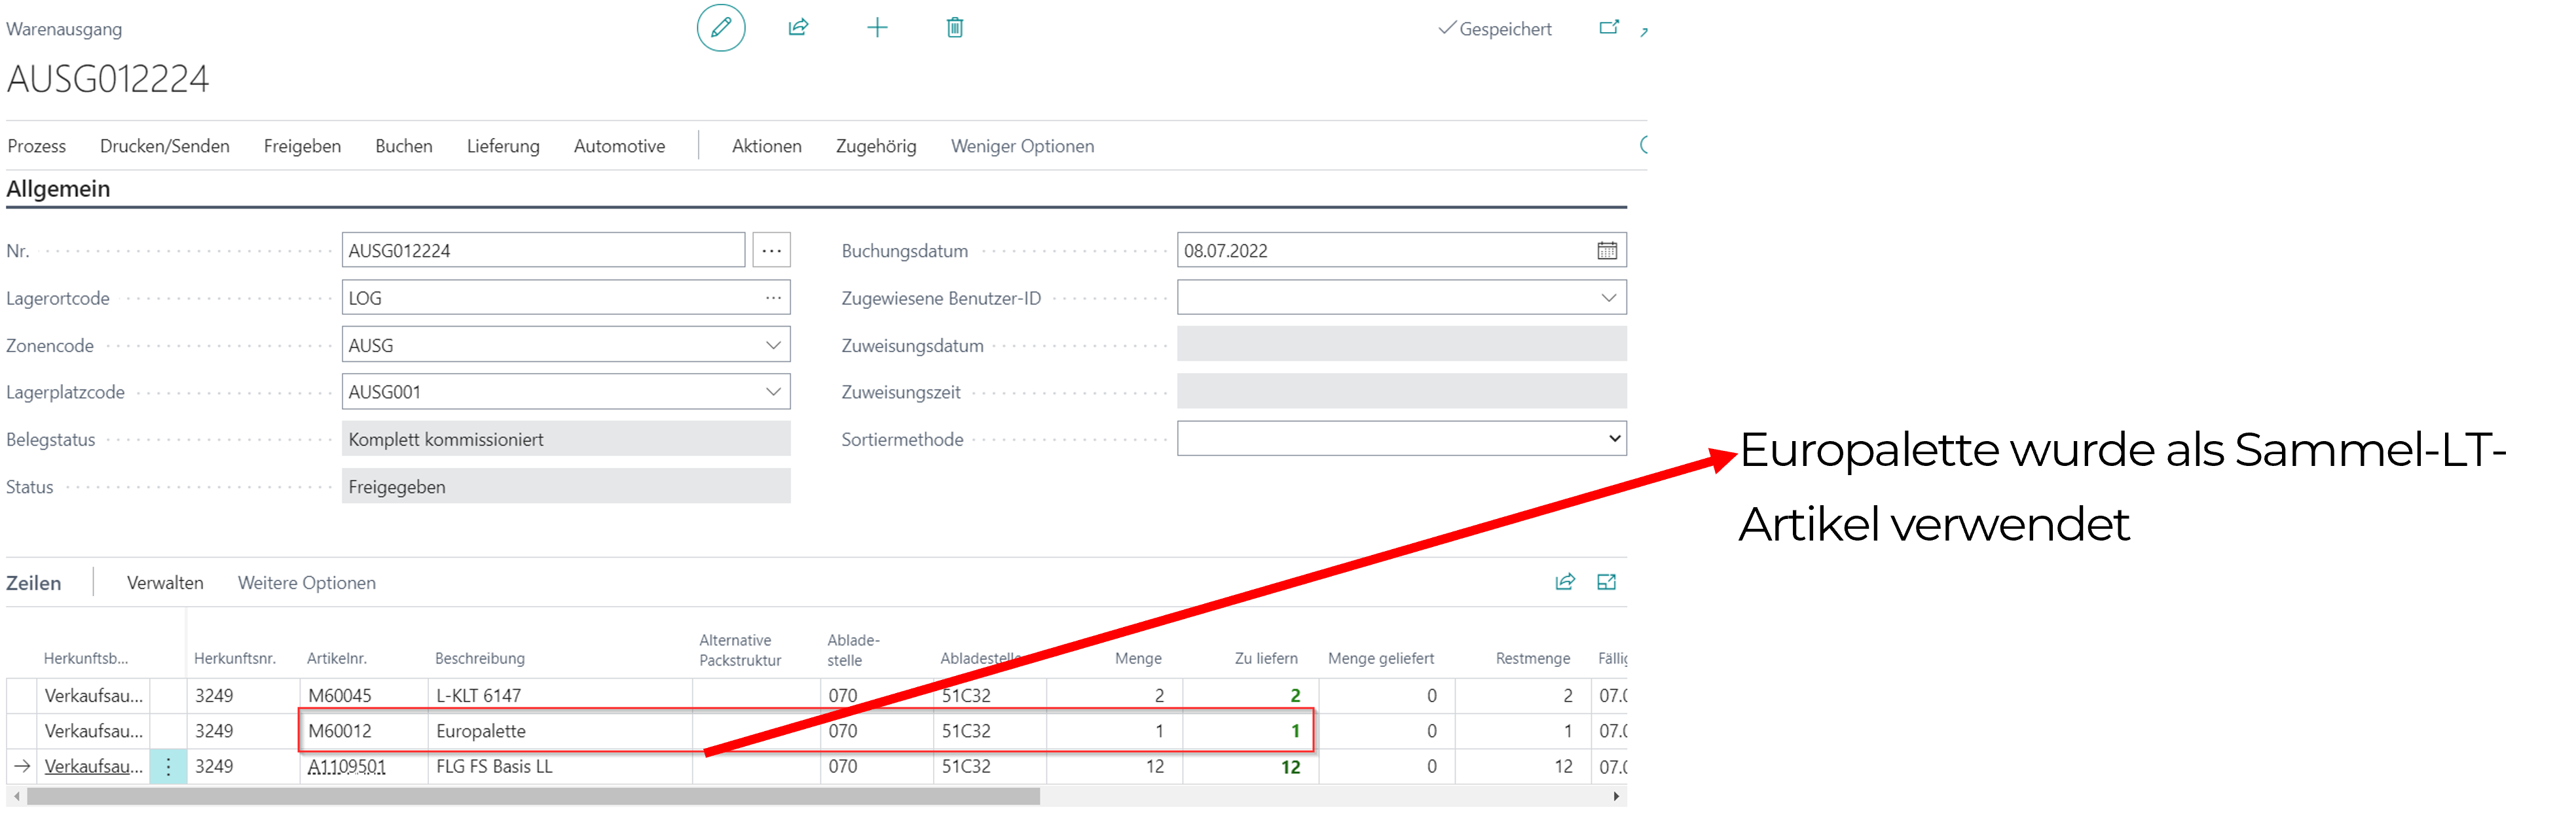Open lookup for Lagerortcode LOG field
This screenshot has width=2576, height=820.
(773, 298)
